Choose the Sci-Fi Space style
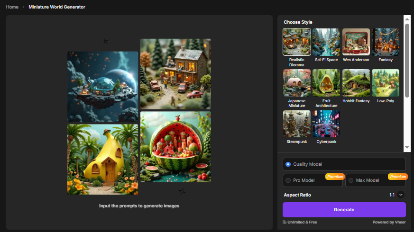The image size is (414, 232). point(326,42)
